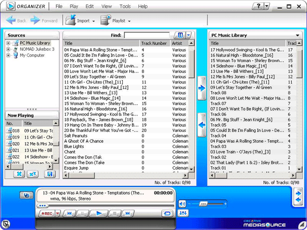Screen dimensions: 307x230
Task: Expand the PC Music Library tree node
Action: pos(8,43)
